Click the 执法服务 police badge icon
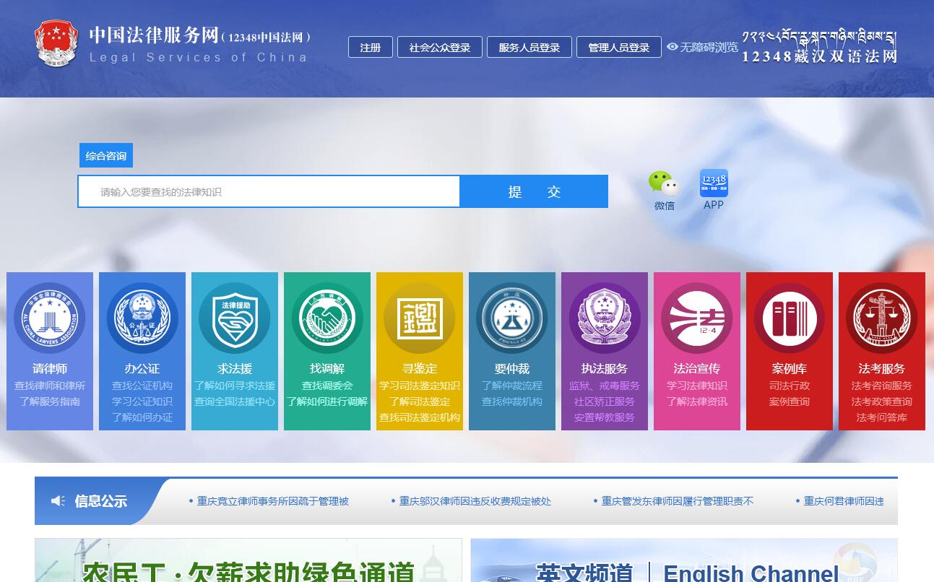This screenshot has height=582, width=934. [605, 318]
